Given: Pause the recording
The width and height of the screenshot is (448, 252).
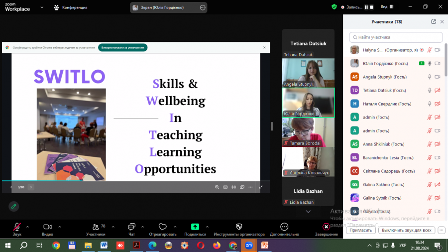Looking at the screenshot, I should coord(366,7).
